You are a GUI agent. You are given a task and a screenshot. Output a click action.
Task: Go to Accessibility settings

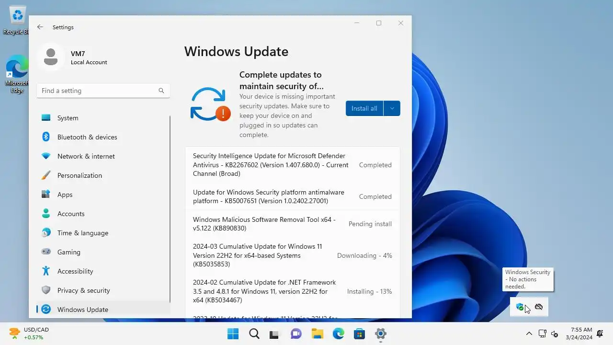coord(103,271)
